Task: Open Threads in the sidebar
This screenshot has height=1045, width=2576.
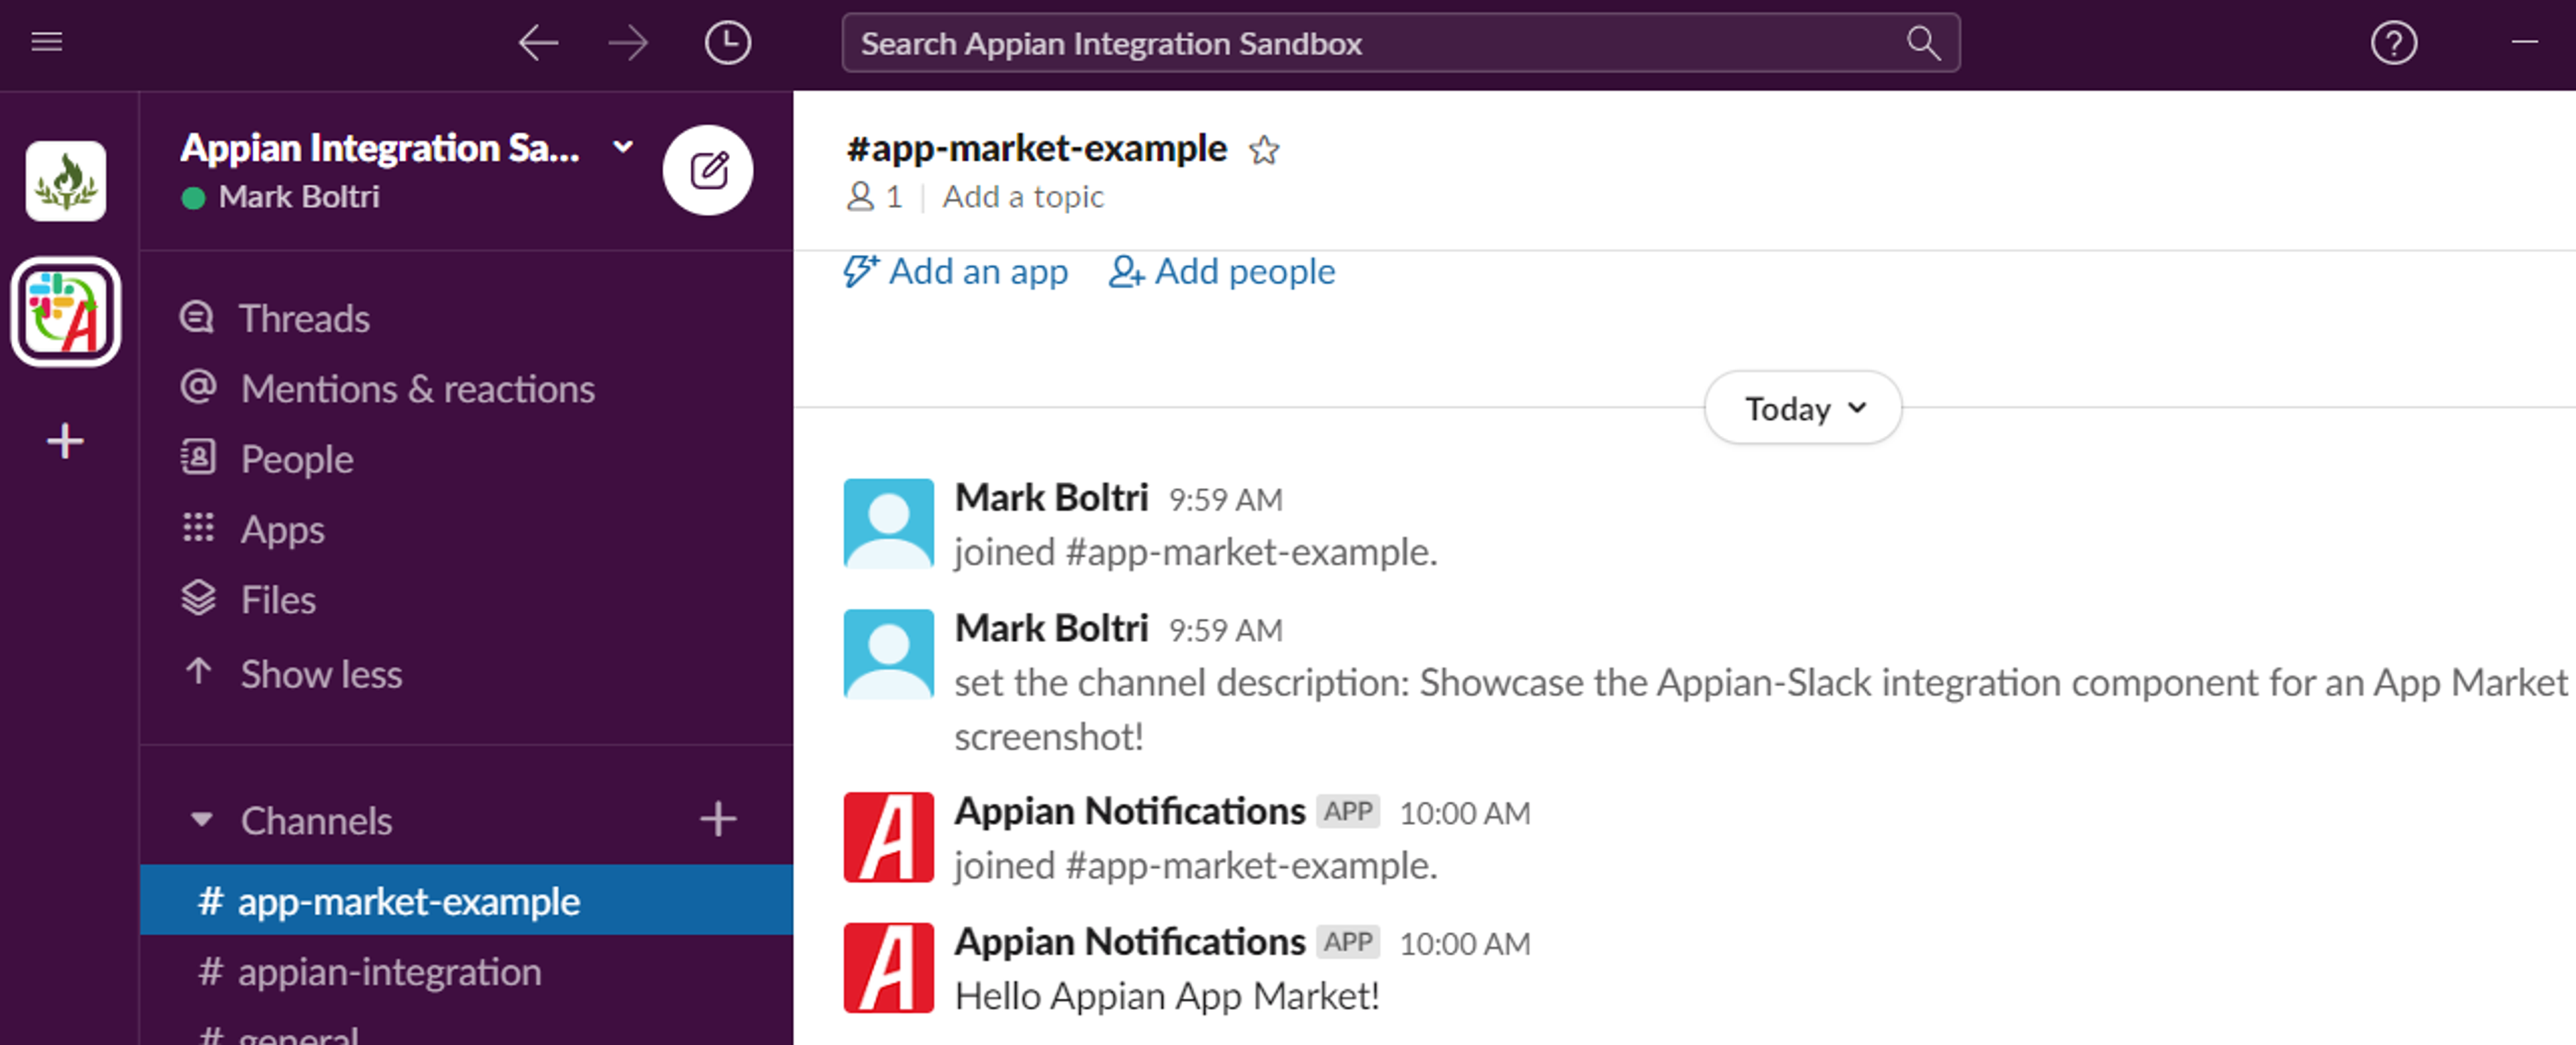Action: (x=304, y=319)
